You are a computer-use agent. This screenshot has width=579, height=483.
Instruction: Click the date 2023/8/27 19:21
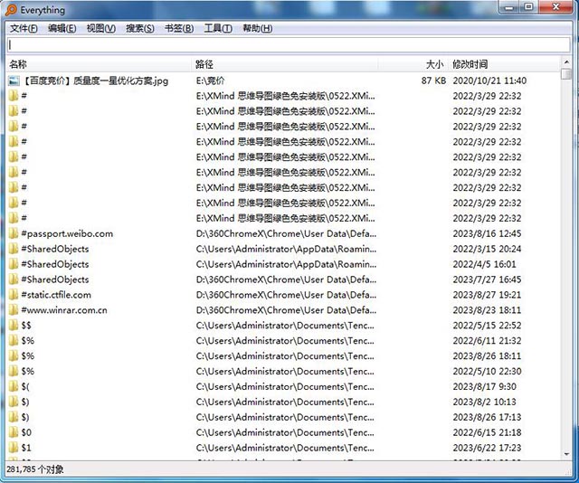tap(487, 295)
